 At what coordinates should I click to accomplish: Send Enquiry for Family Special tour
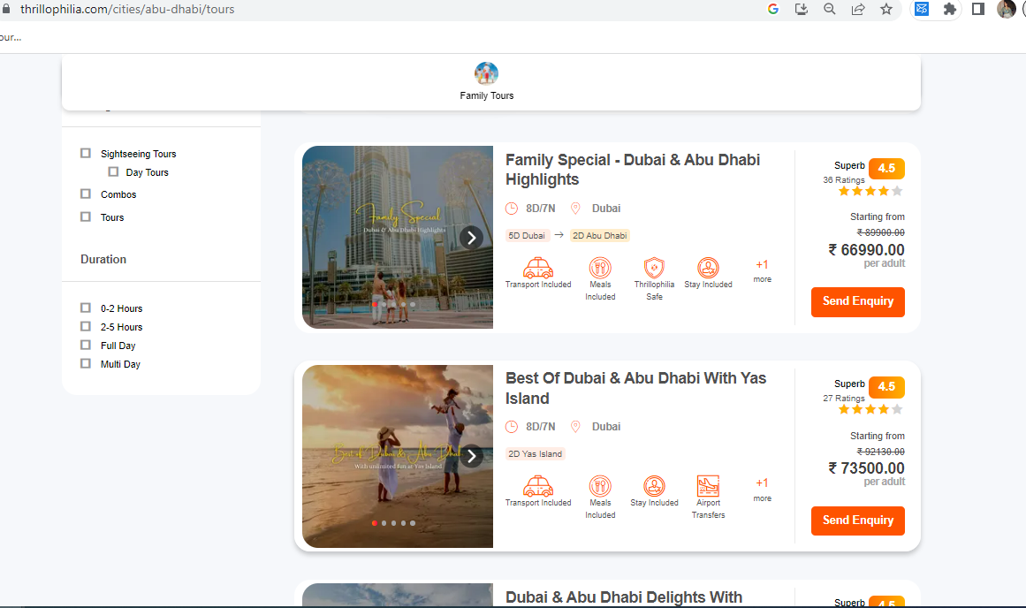point(858,301)
